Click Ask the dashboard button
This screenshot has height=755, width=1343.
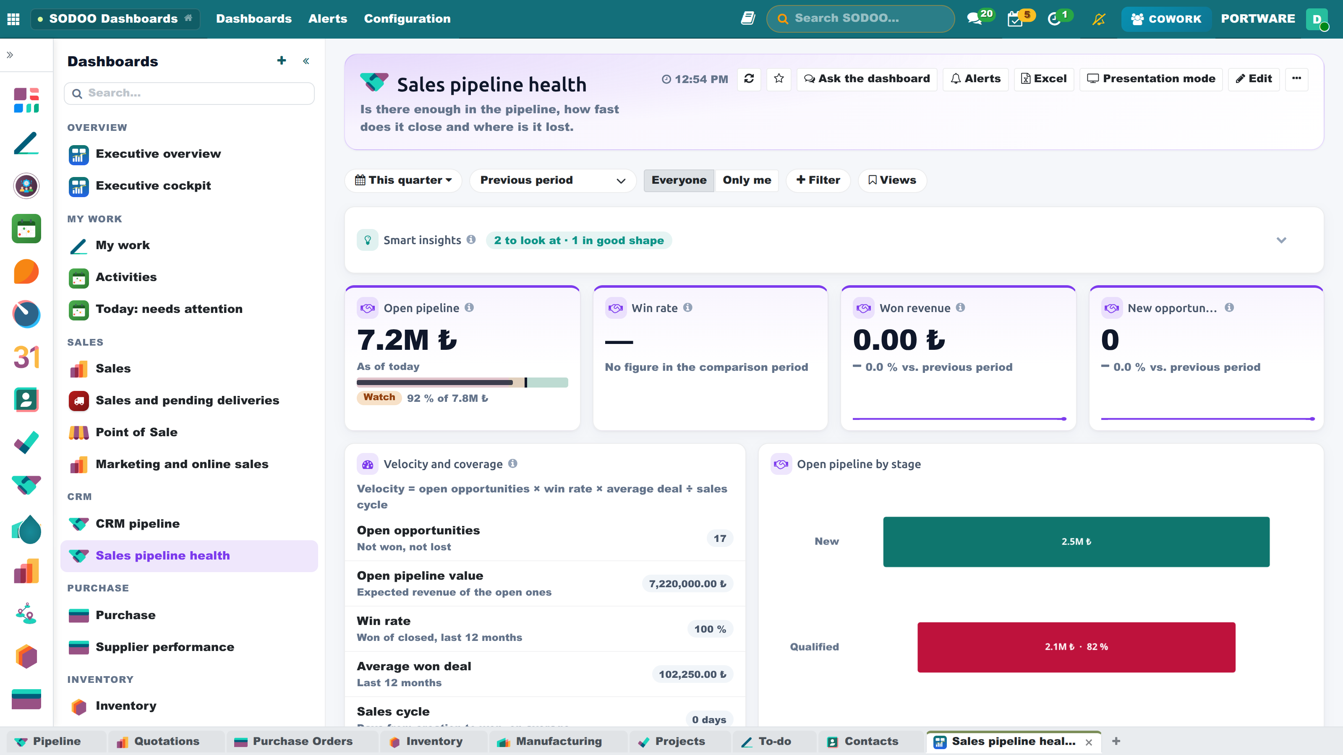coord(867,79)
